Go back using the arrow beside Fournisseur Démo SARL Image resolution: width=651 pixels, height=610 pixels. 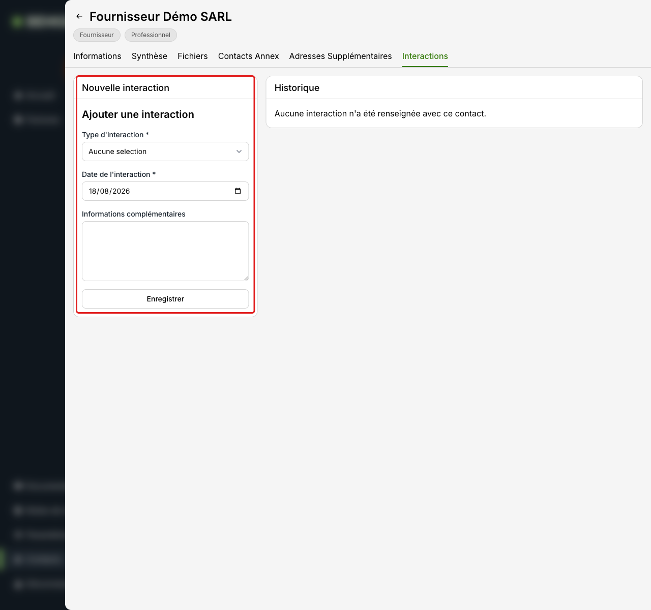[x=79, y=17]
